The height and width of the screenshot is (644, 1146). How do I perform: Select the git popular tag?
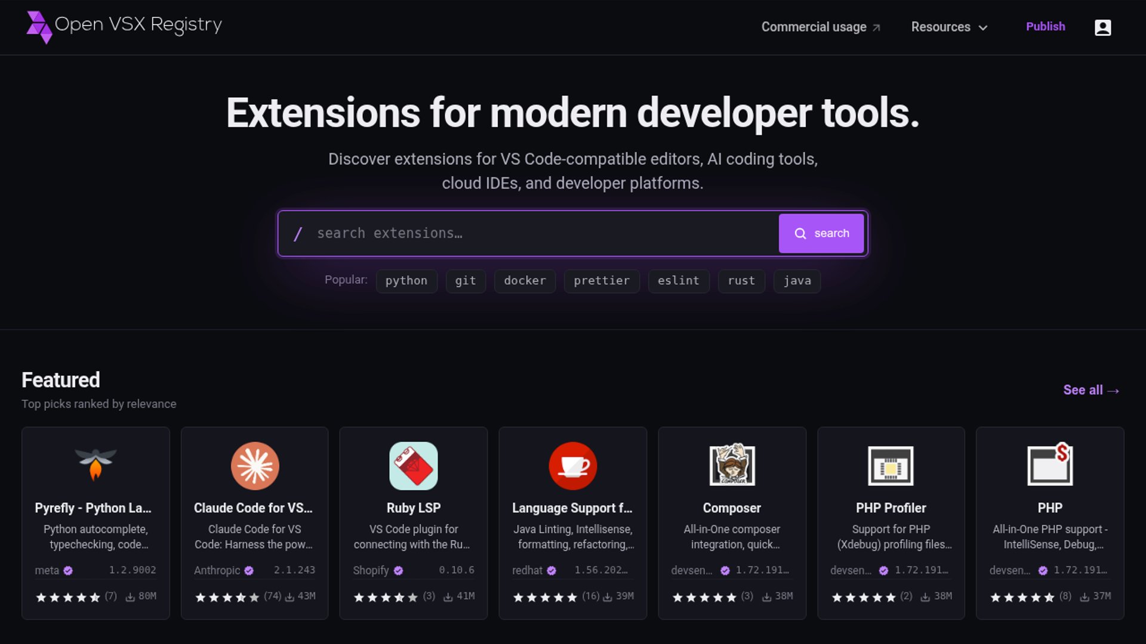click(x=466, y=281)
